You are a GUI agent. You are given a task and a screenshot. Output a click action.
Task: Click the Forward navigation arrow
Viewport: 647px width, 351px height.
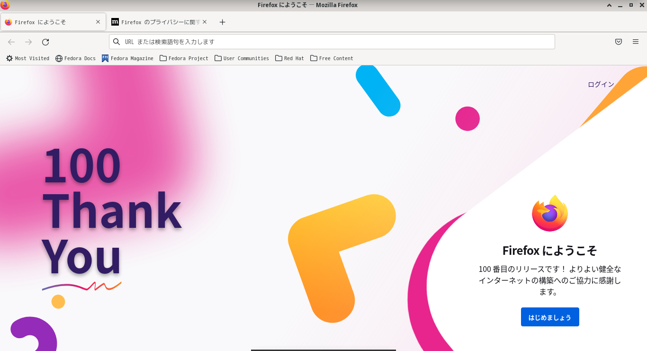point(28,42)
